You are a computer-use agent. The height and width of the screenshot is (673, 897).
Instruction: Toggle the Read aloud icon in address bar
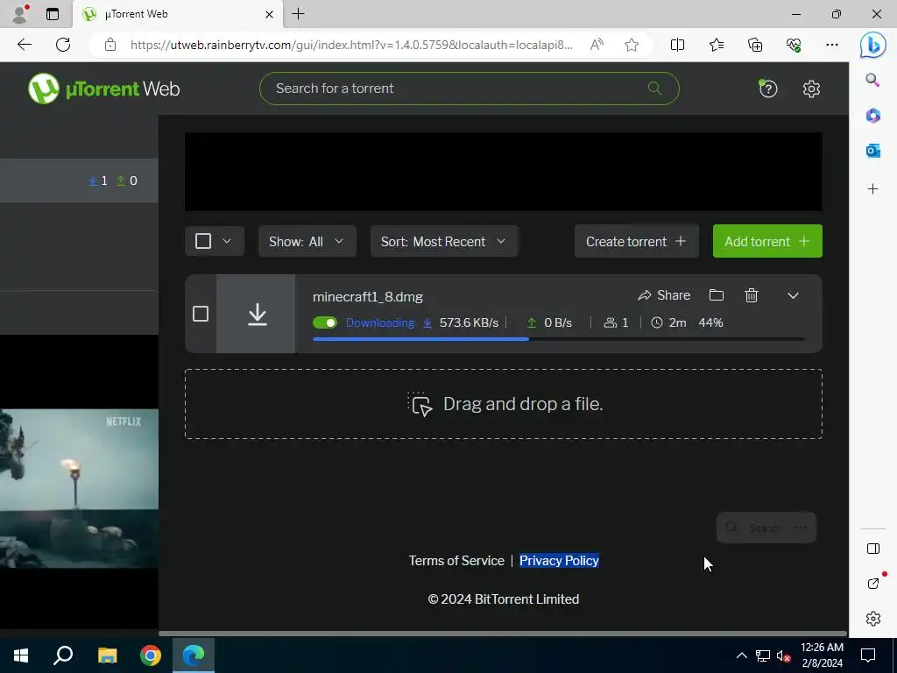click(x=597, y=45)
